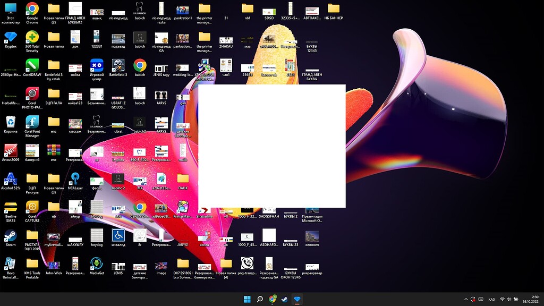
Task: Select the Corel CAPTURE desktop icon
Action: 32,207
